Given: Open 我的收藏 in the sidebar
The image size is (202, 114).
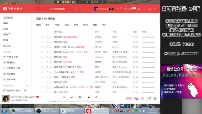Looking at the screenshot, I should pos(9,79).
